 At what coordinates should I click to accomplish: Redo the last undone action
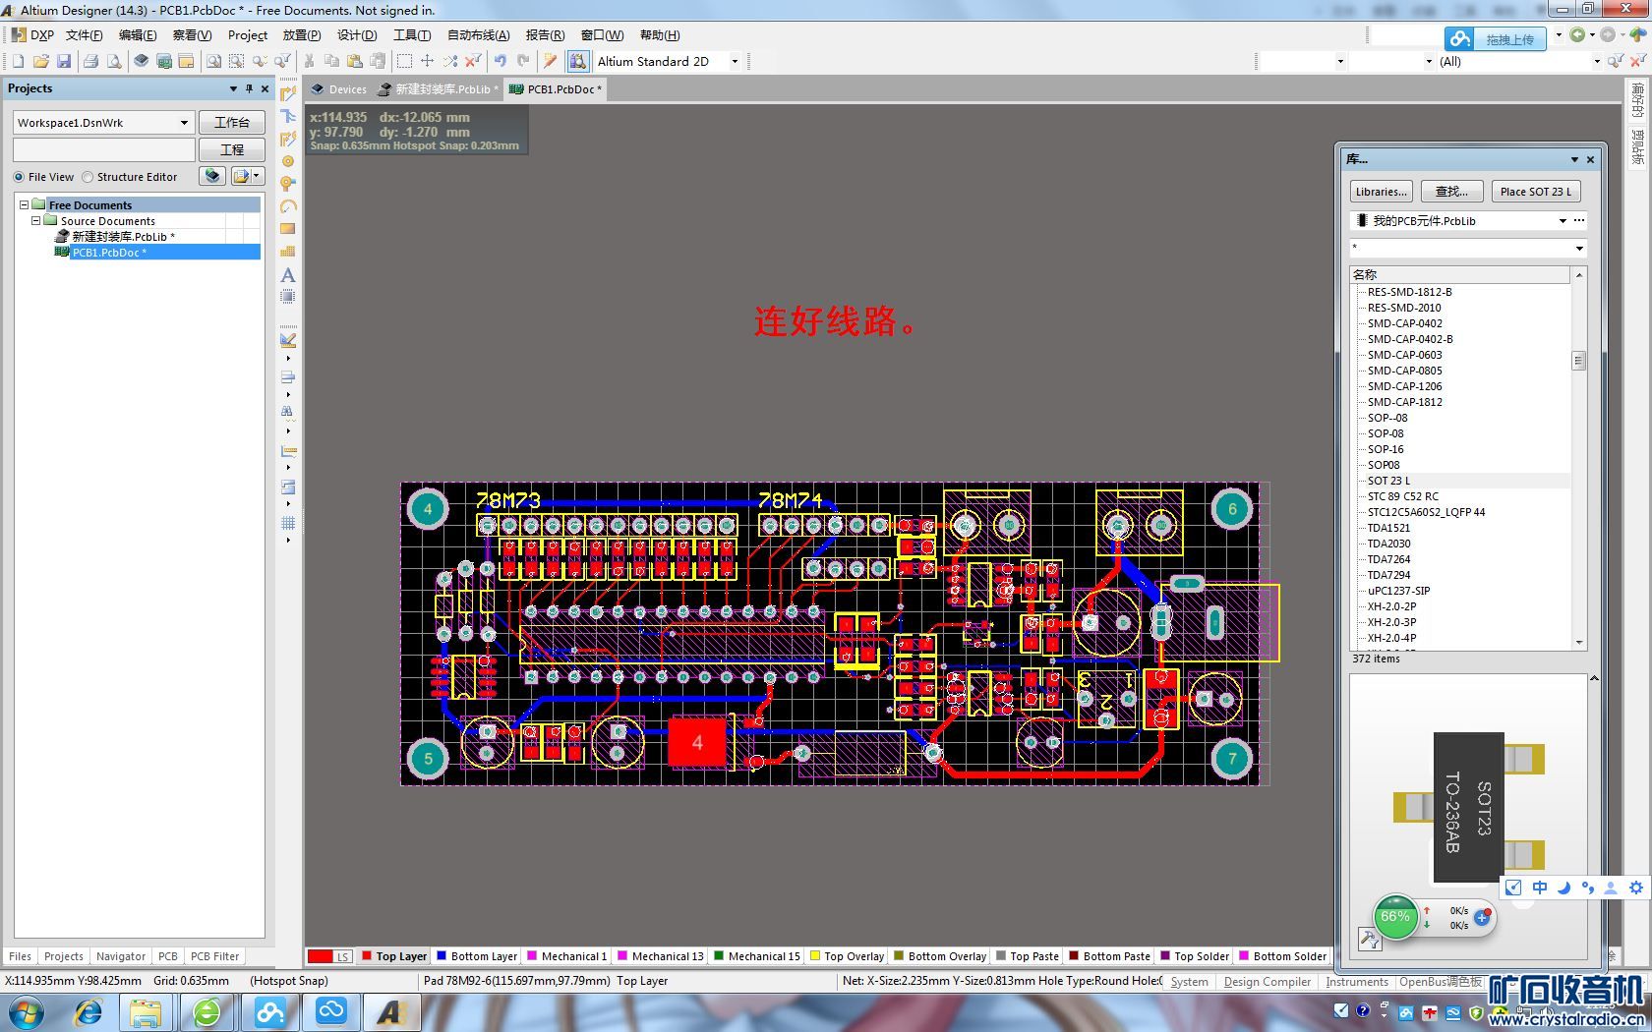[x=523, y=61]
